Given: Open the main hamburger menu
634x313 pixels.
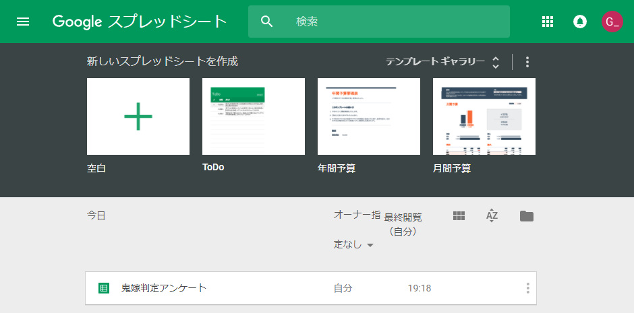Looking at the screenshot, I should (x=23, y=22).
